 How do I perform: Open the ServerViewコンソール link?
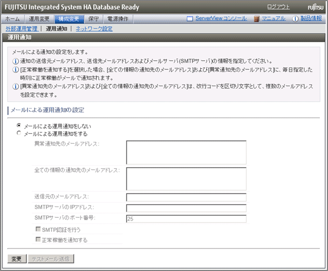221,19
